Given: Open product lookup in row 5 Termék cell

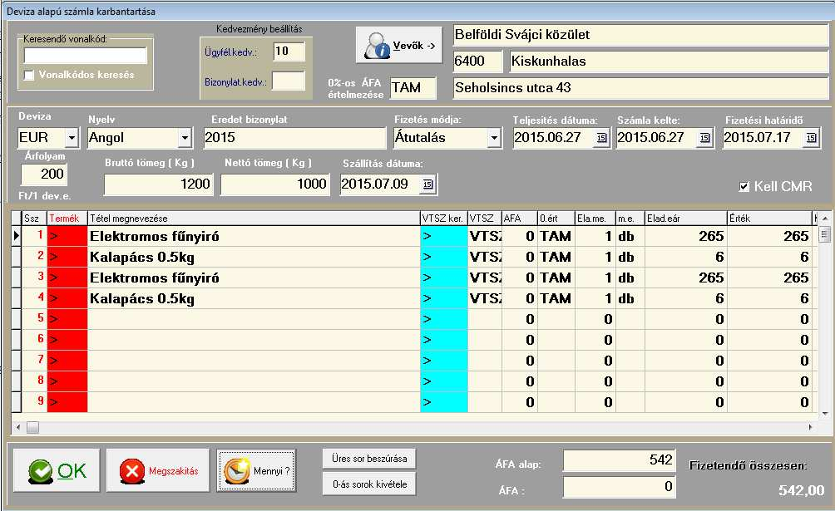Looking at the screenshot, I should pos(67,319).
